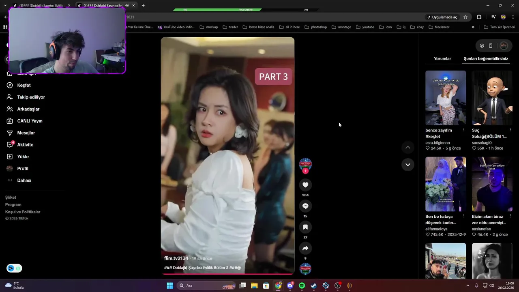Open the Şirket footer link
Image resolution: width=519 pixels, height=292 pixels.
click(11, 198)
